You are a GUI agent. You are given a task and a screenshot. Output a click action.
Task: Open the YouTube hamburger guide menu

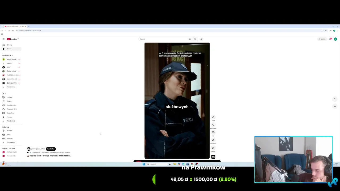coord(3,39)
